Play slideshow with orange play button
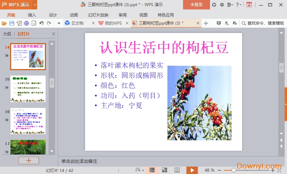287x174 pixels. point(192,170)
